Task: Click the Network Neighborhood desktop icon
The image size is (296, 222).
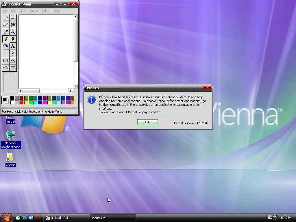Action: point(11,140)
